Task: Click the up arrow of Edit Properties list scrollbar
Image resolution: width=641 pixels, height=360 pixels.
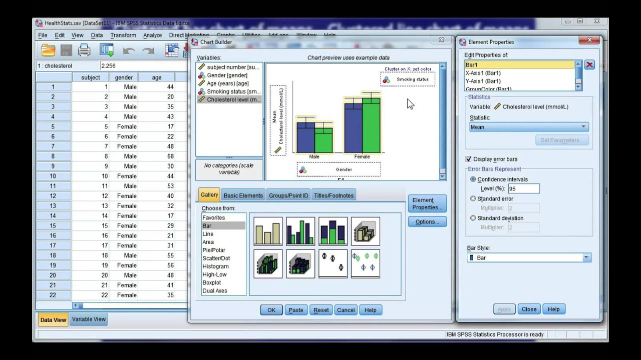Action: (578, 64)
